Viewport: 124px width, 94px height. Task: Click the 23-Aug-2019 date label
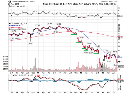[x=14, y=4]
